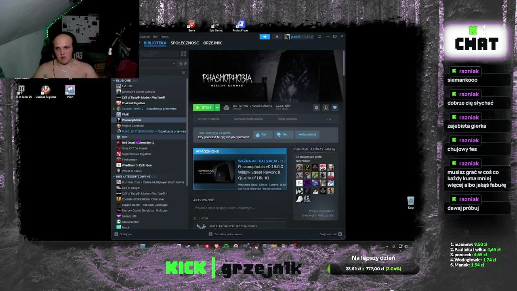The image size is (517, 291).
Task: Switch to the BIBLIOTEKA tab
Action: tap(155, 43)
